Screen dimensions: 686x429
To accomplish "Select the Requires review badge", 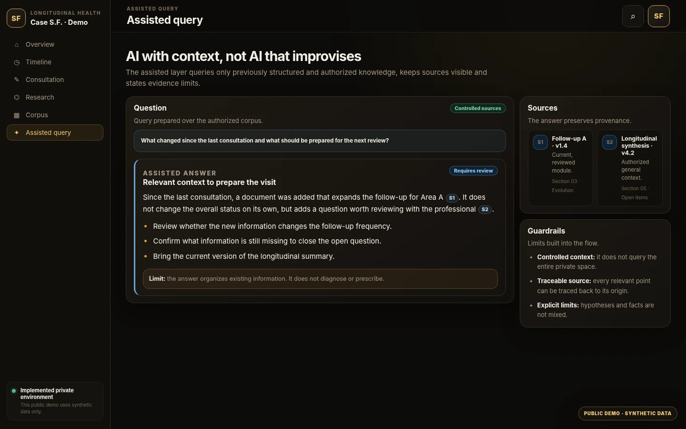I will click(473, 171).
